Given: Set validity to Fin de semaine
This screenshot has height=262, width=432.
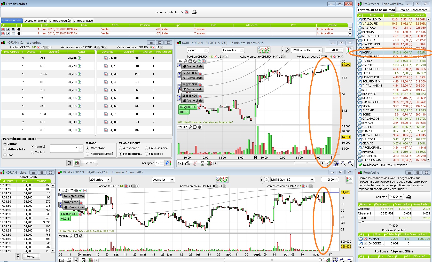Looking at the screenshot, I should click(156, 148).
